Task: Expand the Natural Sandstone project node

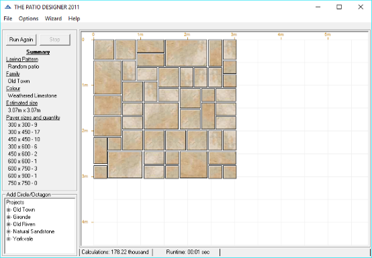Action: pyautogui.click(x=9, y=231)
